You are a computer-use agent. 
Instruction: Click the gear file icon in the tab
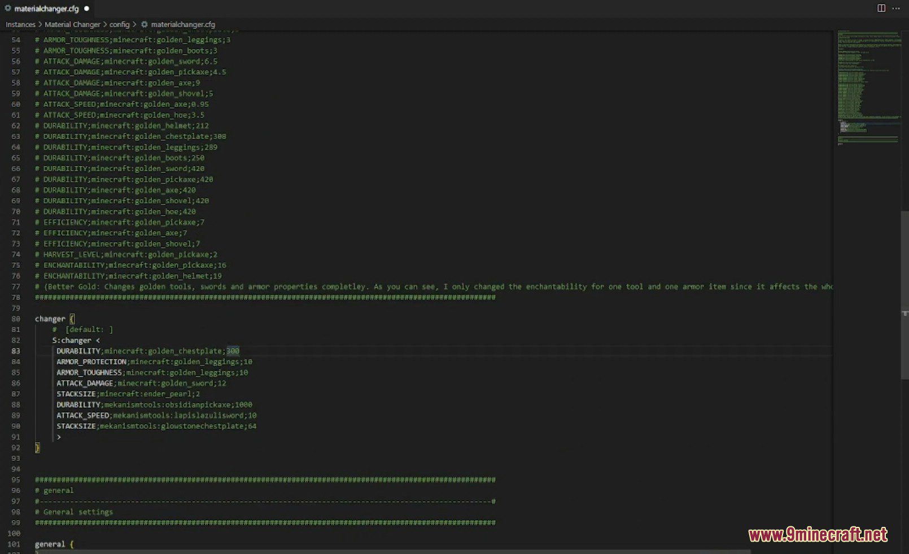tap(8, 8)
